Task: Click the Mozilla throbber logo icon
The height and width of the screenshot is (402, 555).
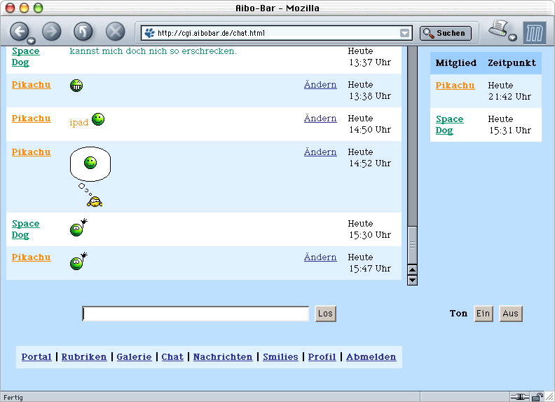Action: (x=534, y=32)
